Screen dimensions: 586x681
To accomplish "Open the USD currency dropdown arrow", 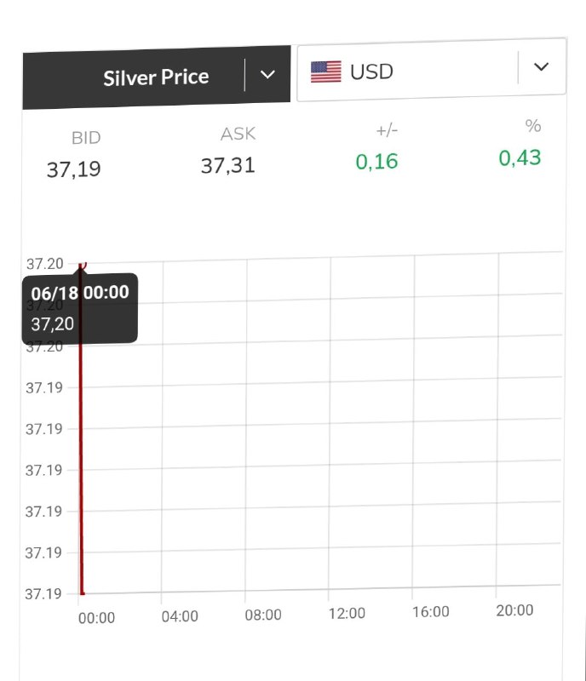I will tap(541, 67).
